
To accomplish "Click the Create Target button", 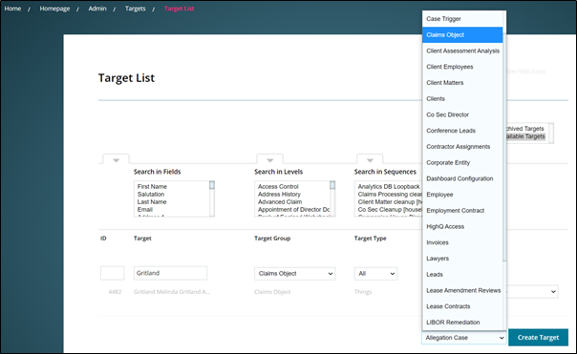I will click(538, 337).
